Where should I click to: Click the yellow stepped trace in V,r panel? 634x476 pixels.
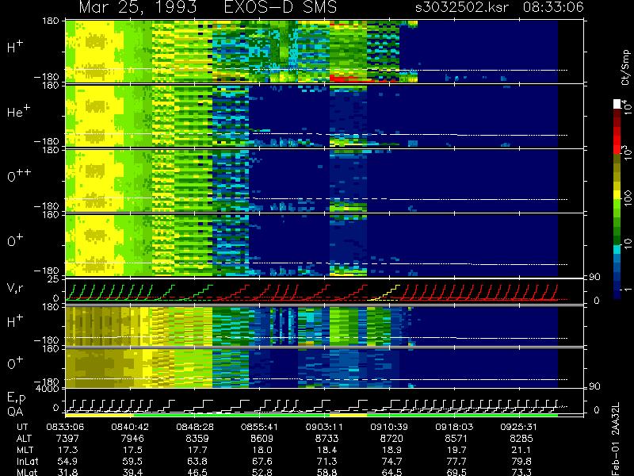(x=384, y=293)
